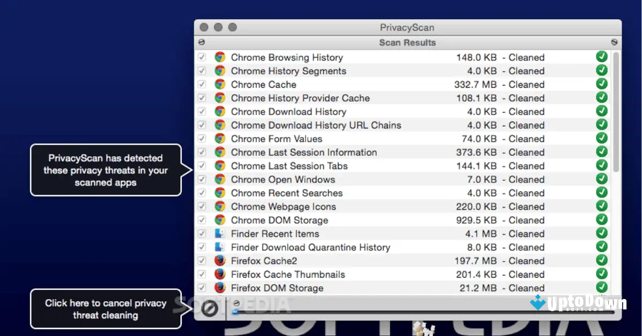Toggle the checkbox for Chrome Form Values
642x336 pixels.
(x=202, y=139)
